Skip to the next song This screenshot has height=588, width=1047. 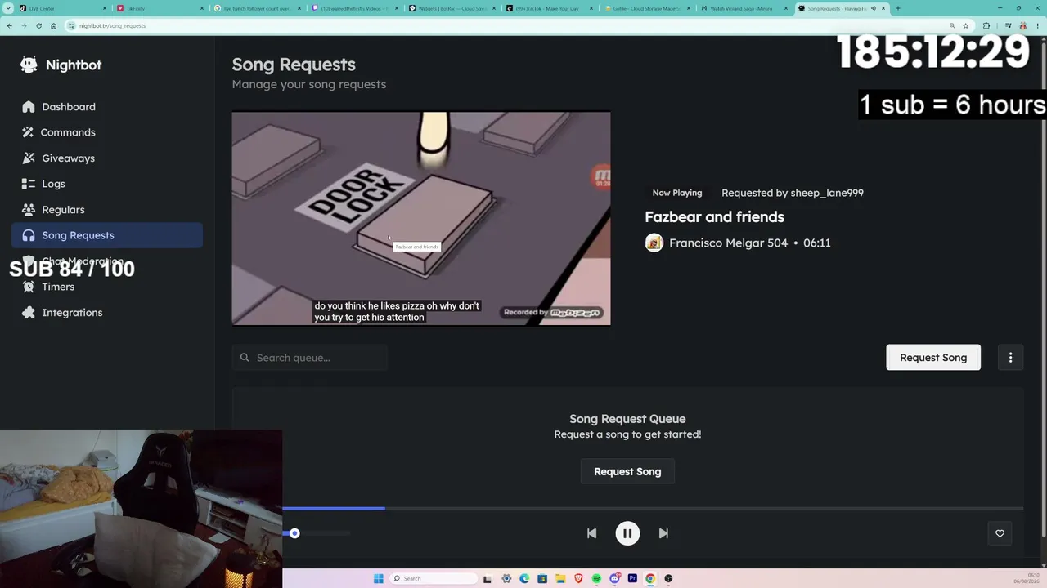(x=663, y=533)
